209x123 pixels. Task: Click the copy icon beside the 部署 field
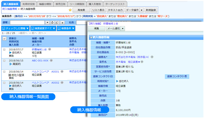57,23
